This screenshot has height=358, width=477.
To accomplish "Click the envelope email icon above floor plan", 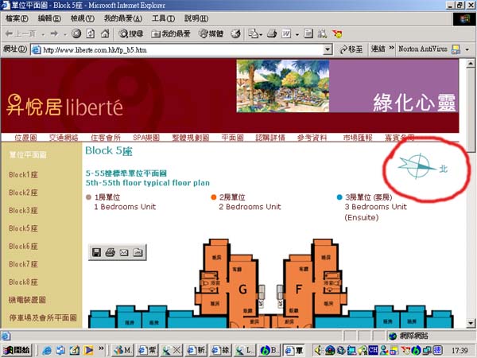I will (x=123, y=253).
